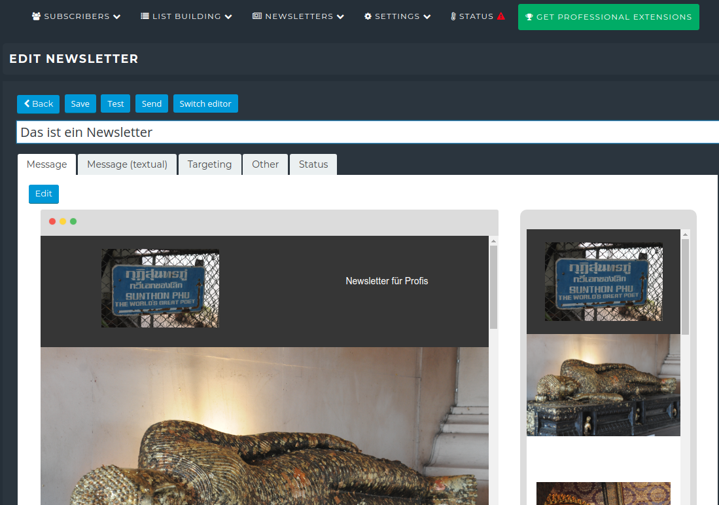Click the trophy icon in green button
The height and width of the screenshot is (505, 719).
coord(529,17)
